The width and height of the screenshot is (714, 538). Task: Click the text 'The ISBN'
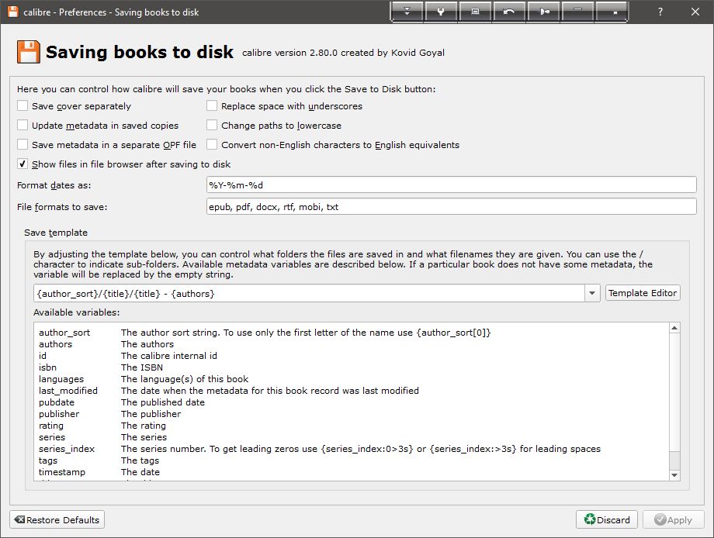[x=141, y=367]
